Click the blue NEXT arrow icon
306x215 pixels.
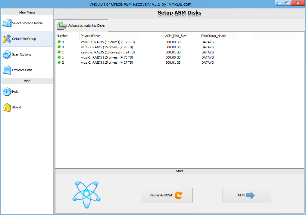click(250, 195)
